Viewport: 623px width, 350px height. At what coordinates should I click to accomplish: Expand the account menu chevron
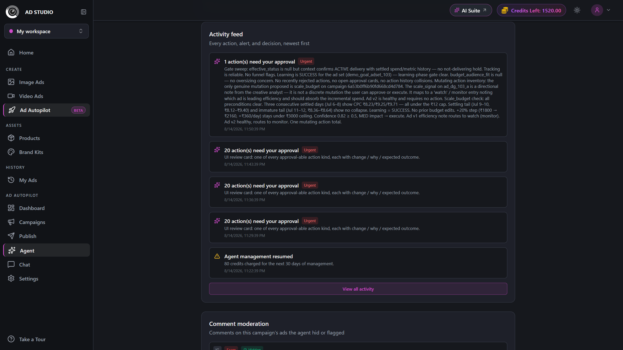tap(608, 10)
